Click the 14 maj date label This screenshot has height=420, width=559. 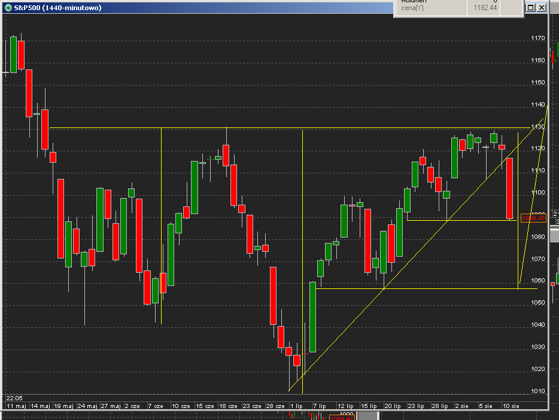tap(40, 406)
